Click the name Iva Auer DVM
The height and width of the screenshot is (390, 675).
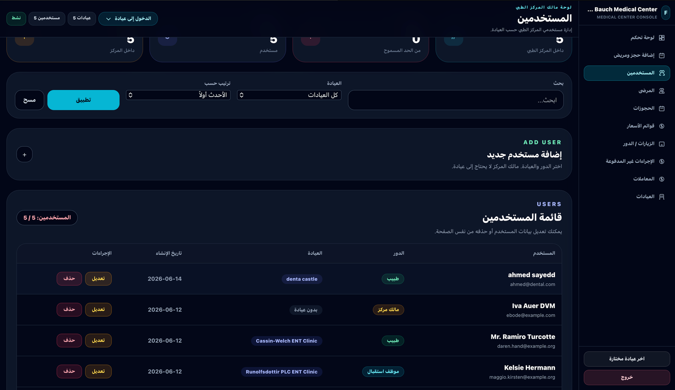point(534,306)
